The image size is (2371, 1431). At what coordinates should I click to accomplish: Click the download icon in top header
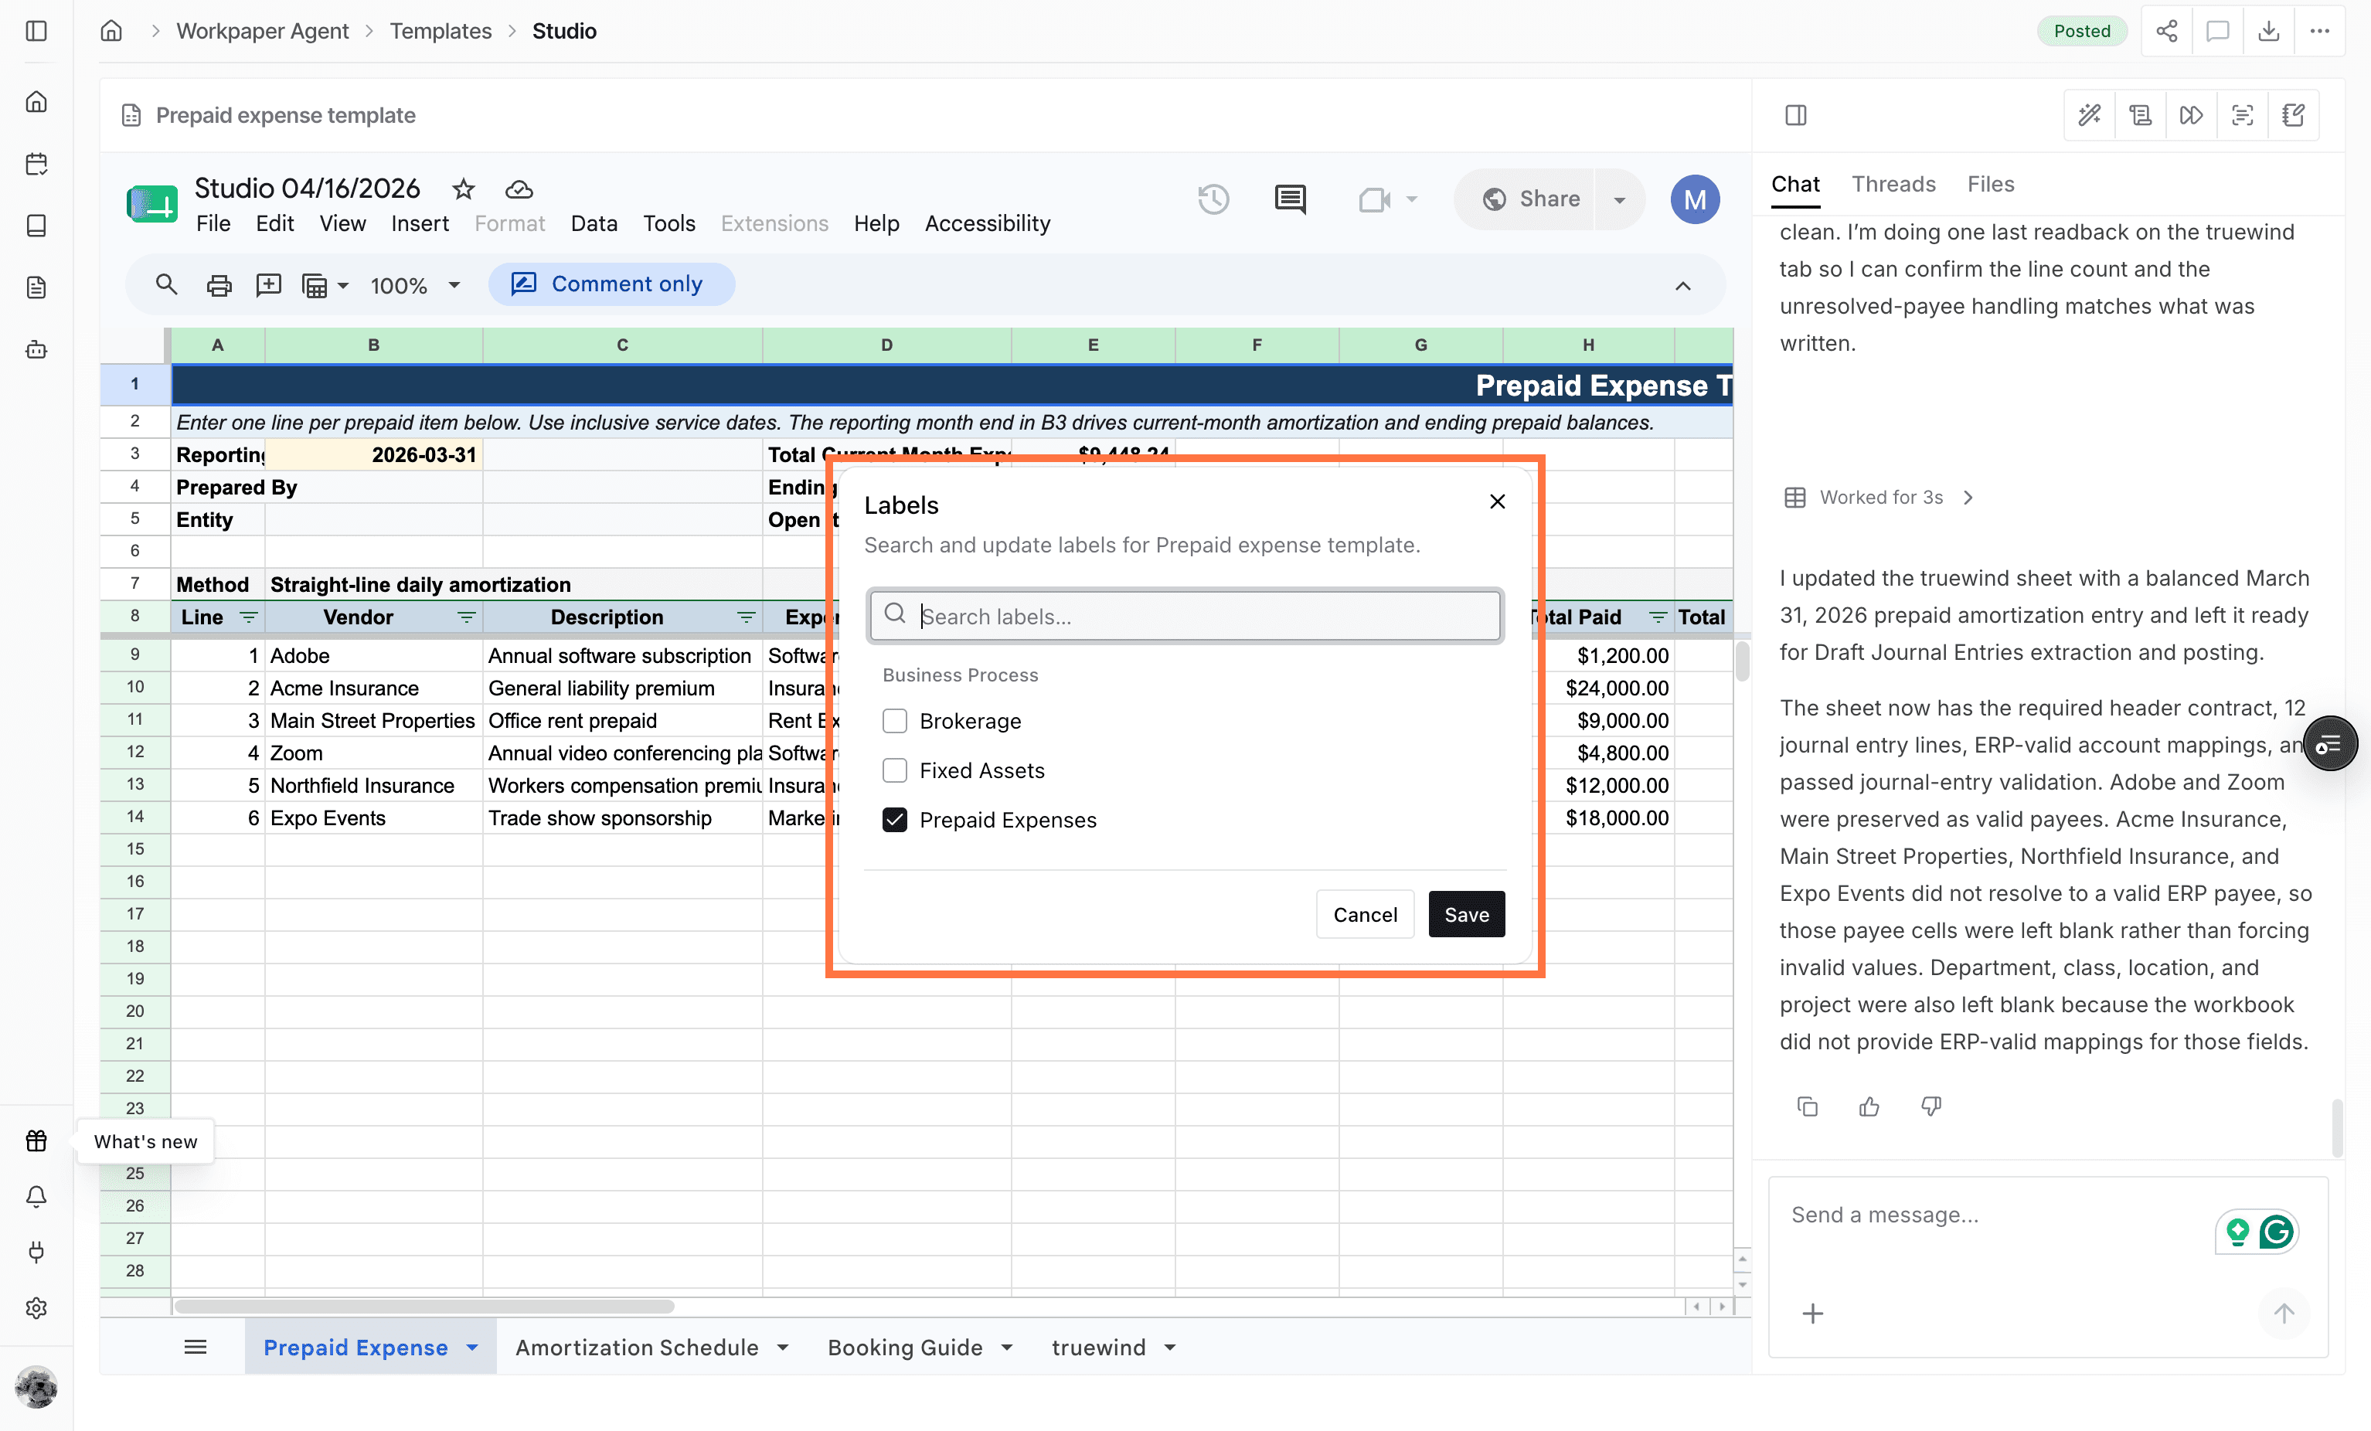[2268, 31]
